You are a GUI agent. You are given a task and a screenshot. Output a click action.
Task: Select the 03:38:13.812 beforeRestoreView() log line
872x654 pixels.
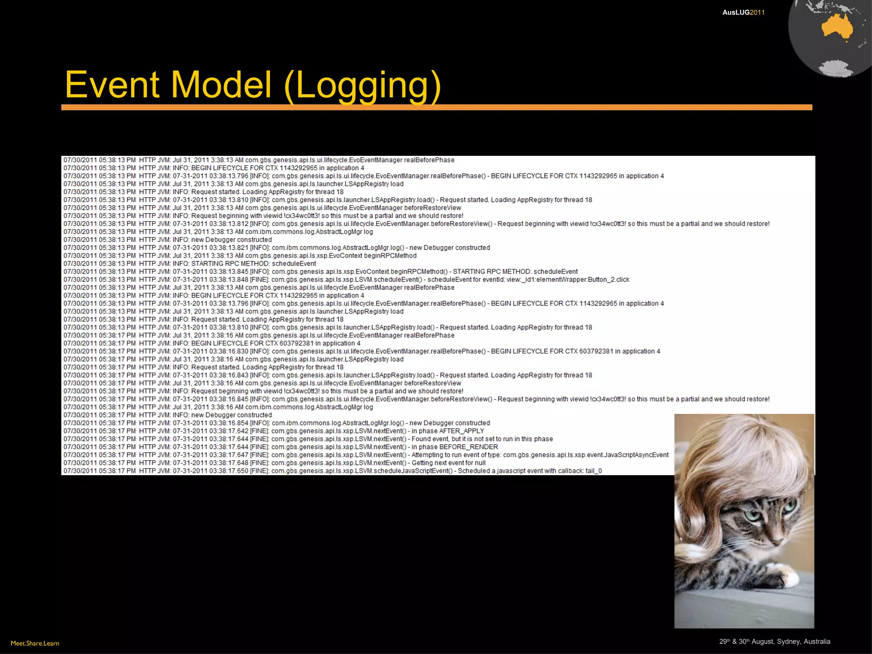[x=416, y=224]
